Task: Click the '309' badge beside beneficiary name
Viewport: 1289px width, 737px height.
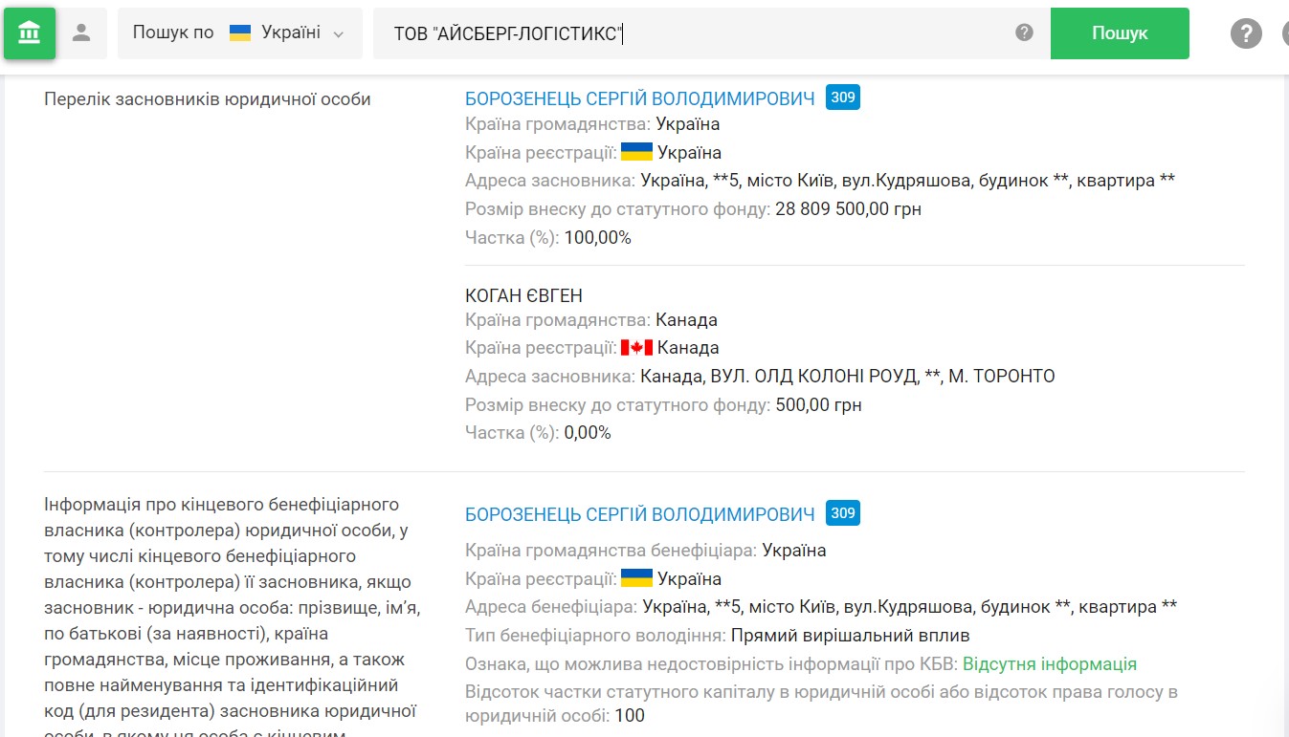Action: [842, 513]
